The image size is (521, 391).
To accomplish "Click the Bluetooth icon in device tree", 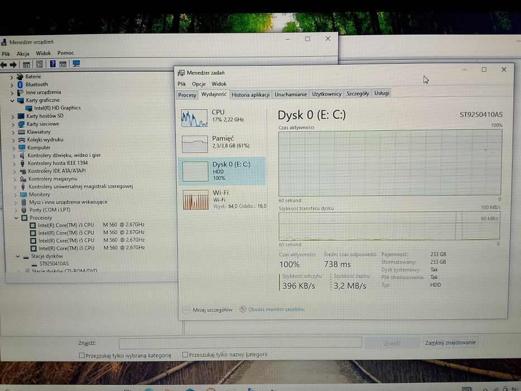I will [x=20, y=84].
